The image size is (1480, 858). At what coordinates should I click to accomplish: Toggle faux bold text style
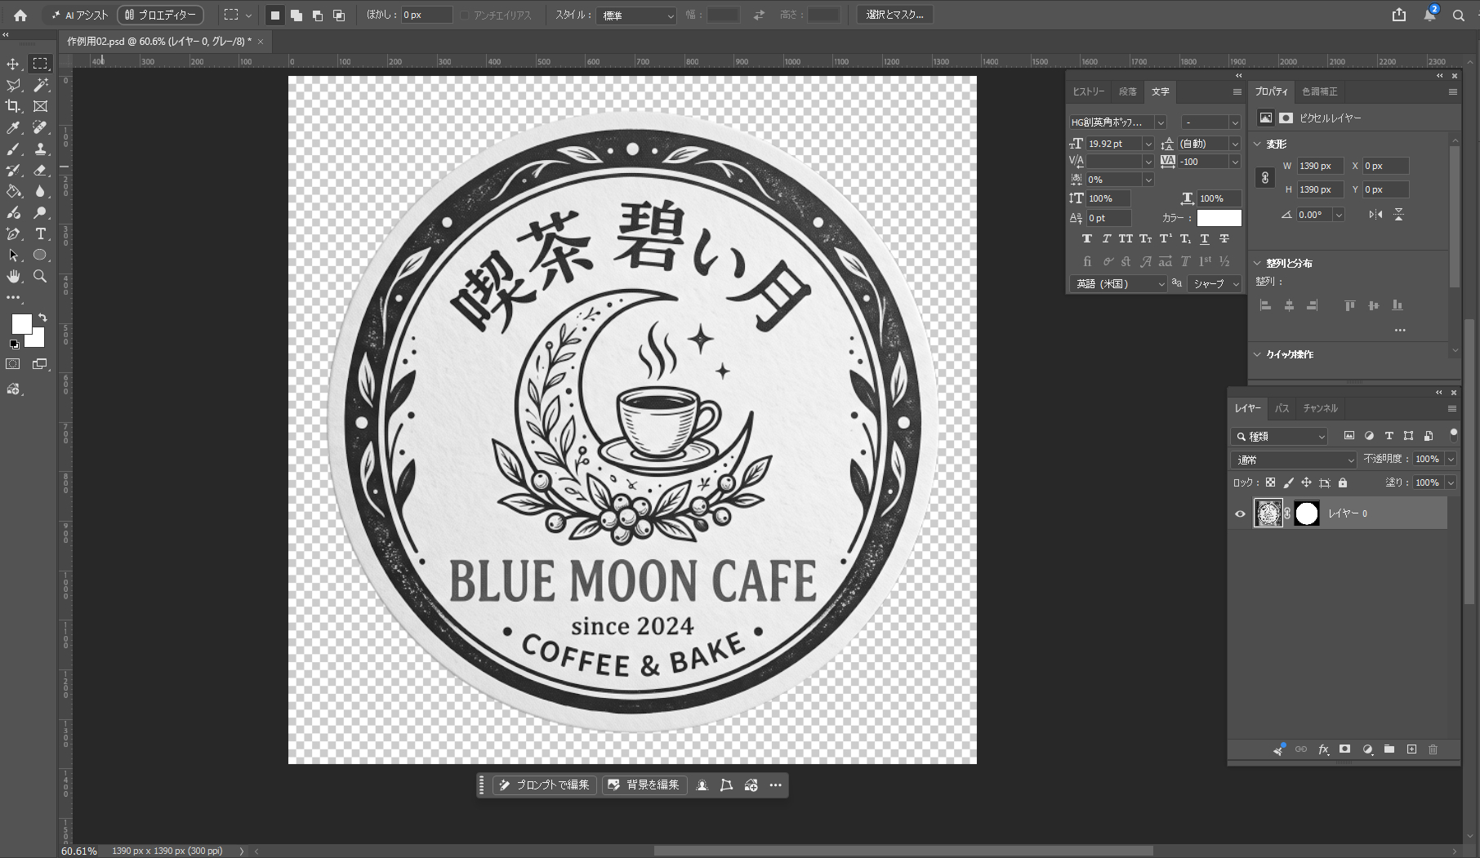pos(1086,239)
